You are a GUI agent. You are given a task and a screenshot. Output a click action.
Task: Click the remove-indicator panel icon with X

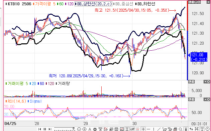tap(111, 129)
